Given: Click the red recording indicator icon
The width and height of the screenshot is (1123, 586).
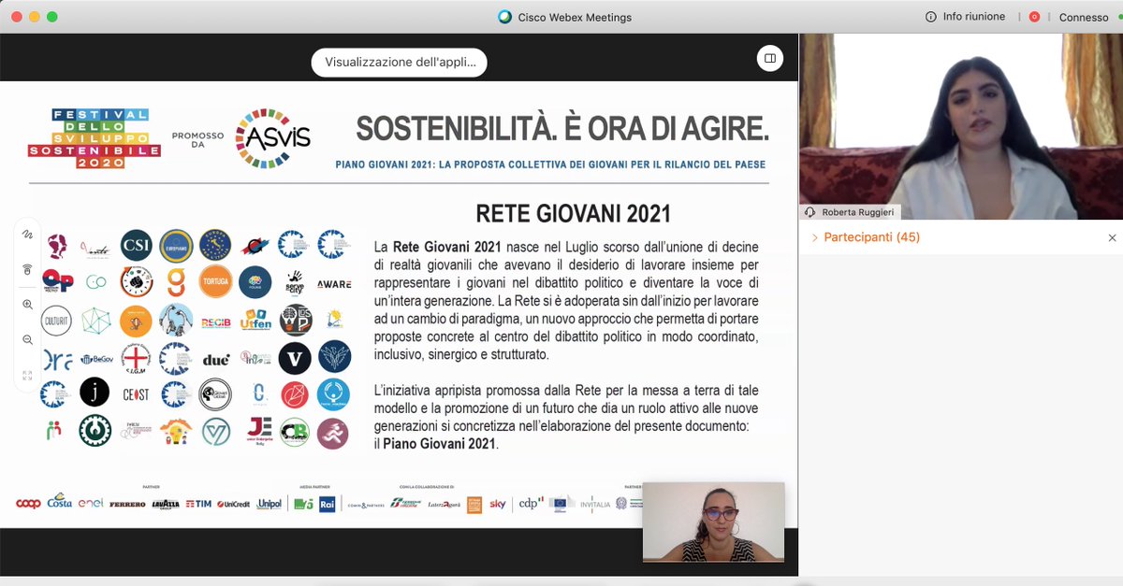Looking at the screenshot, I should (1034, 17).
